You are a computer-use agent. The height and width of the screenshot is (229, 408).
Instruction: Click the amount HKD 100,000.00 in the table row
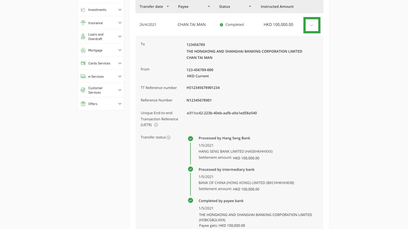pyautogui.click(x=279, y=24)
